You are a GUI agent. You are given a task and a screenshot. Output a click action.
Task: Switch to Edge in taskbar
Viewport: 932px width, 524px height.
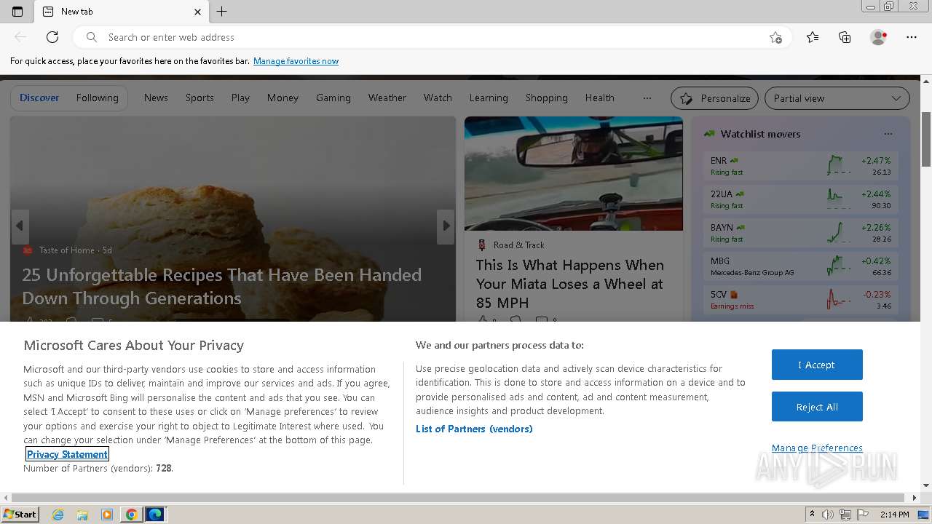coord(155,515)
